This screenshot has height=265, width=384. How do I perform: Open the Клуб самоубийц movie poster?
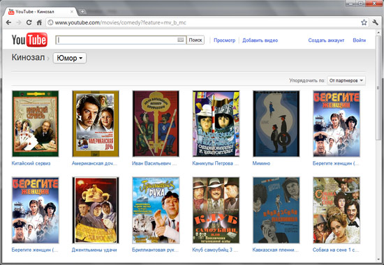point(216,210)
